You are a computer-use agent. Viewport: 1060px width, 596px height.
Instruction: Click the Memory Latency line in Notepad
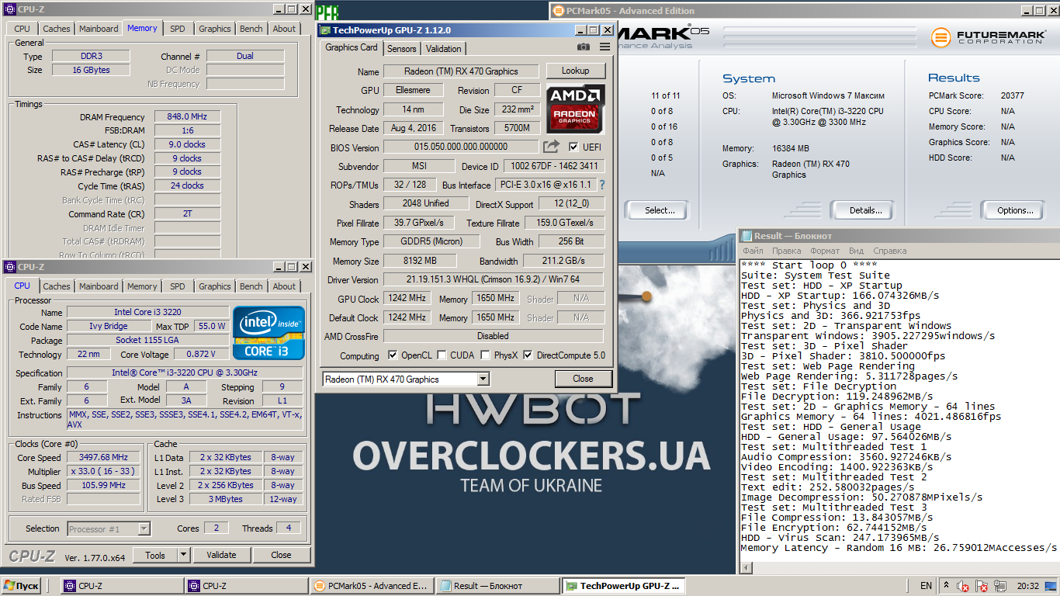[899, 548]
